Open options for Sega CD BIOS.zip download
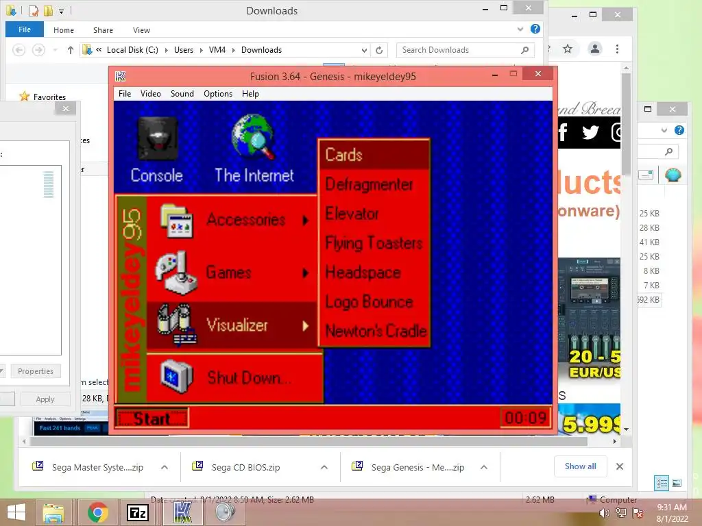Screen dimensions: 702x526 click(x=324, y=467)
